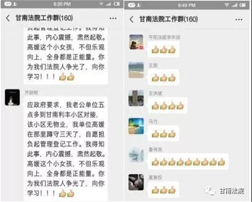
Task: Open more options menu in left chat
Action: point(113,18)
